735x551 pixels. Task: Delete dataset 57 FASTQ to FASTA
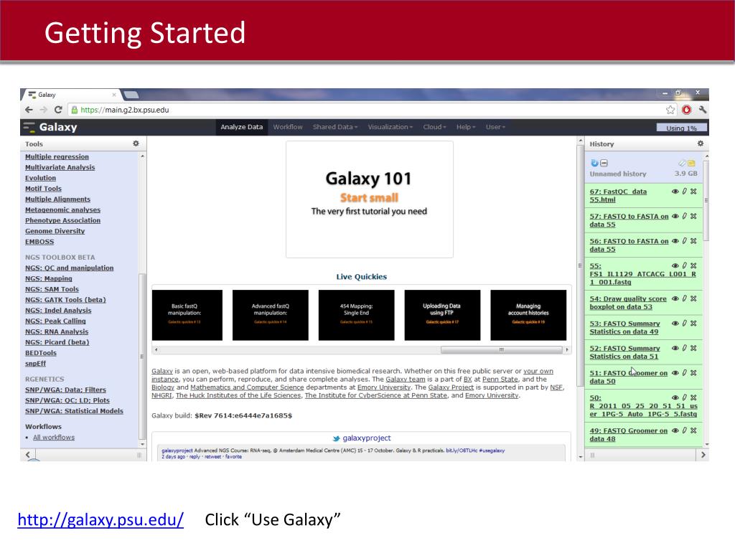(693, 216)
